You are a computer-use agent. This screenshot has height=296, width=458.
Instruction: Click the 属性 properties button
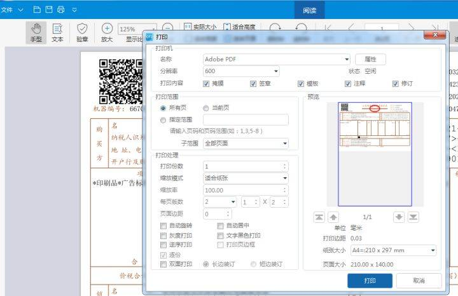[370, 59]
